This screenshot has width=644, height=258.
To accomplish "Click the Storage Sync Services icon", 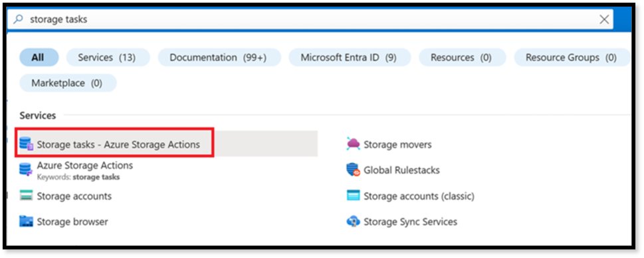I will click(x=353, y=222).
